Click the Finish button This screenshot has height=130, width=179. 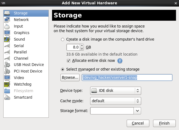pos(164,123)
